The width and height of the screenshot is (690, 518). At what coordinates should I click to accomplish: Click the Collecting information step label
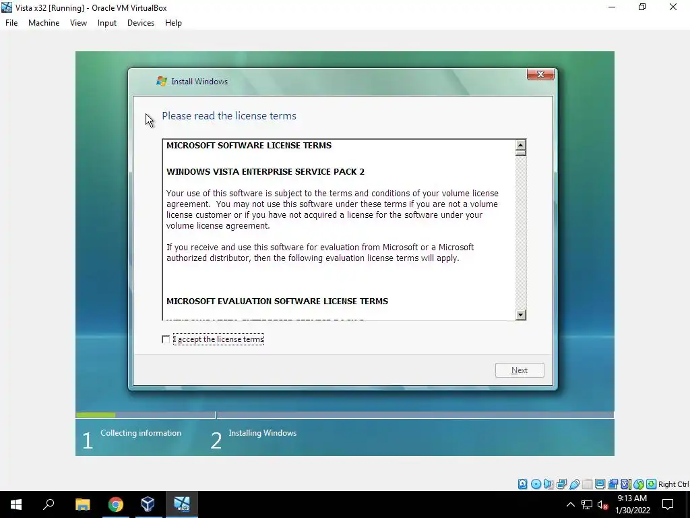pyautogui.click(x=141, y=433)
